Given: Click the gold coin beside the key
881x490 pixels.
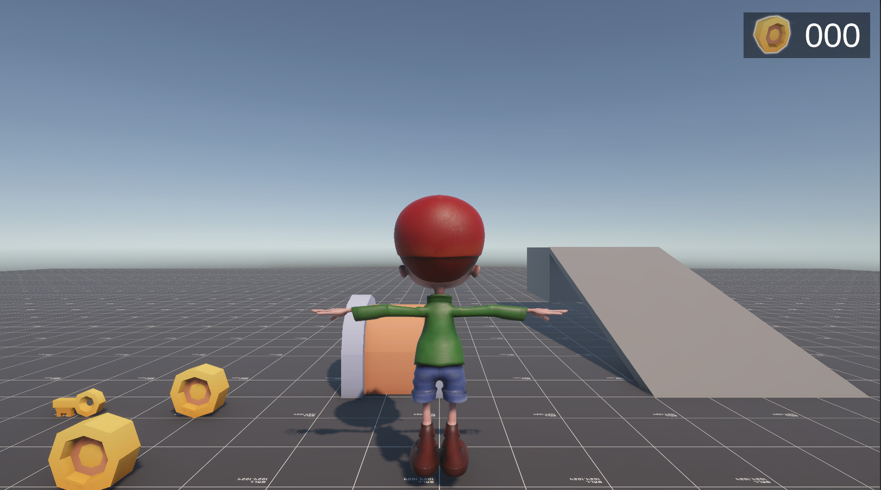Looking at the screenshot, I should pos(199,391).
